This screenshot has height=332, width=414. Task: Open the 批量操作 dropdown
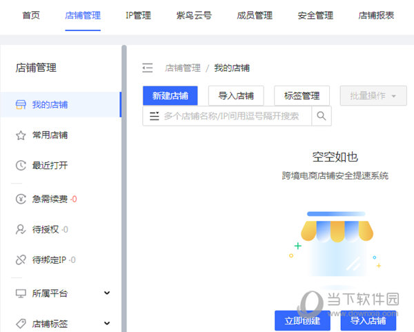(373, 96)
